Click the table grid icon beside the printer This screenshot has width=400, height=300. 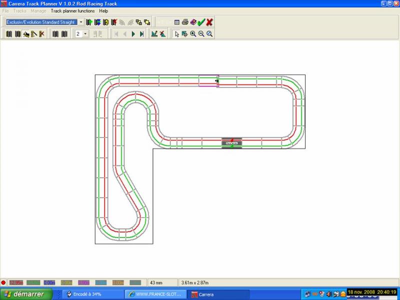click(176, 22)
